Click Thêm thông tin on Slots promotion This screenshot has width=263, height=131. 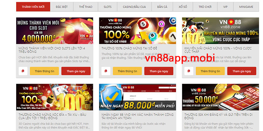click(x=45, y=71)
